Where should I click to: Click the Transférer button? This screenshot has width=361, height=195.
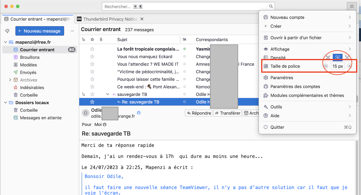point(227,113)
